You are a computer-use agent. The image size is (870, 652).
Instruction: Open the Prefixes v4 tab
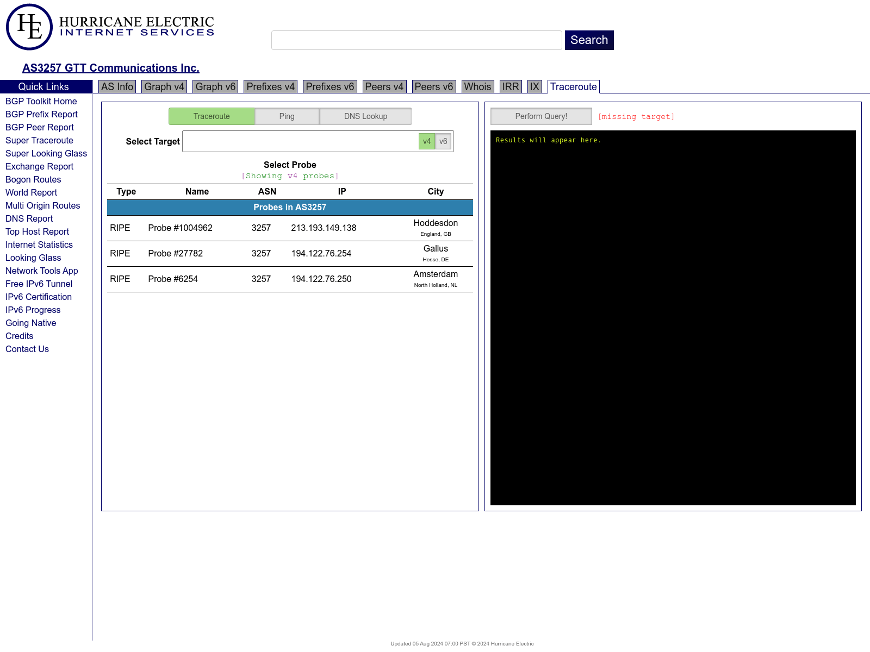click(270, 87)
